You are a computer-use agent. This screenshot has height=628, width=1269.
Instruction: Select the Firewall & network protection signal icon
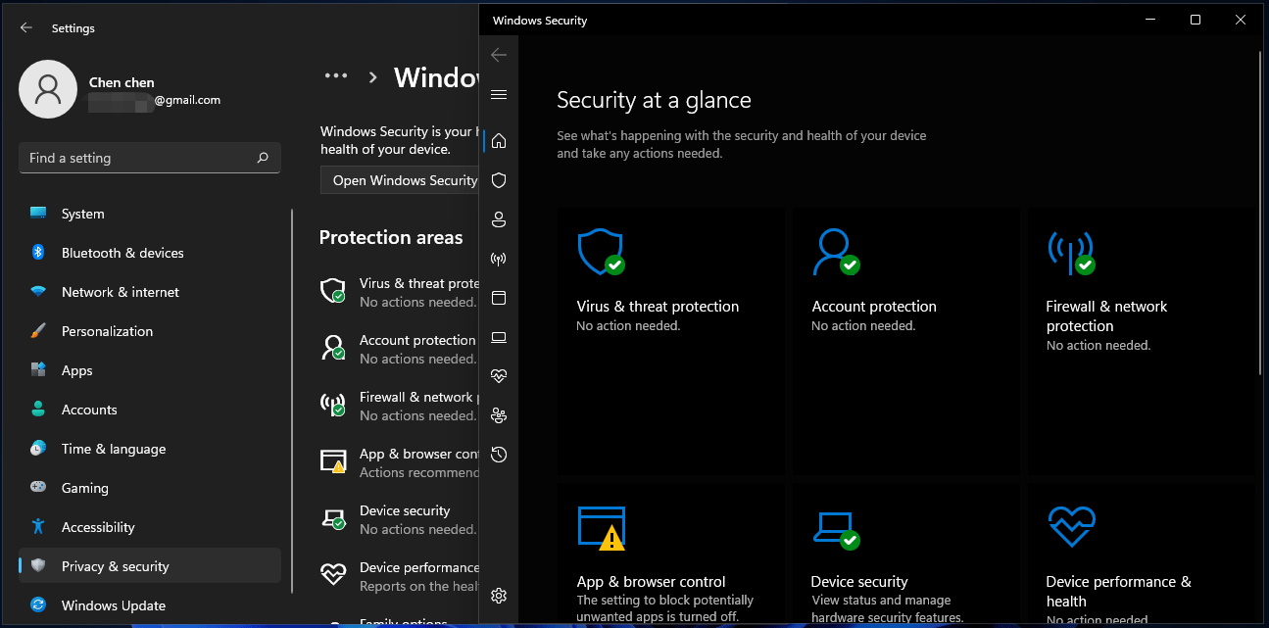point(499,258)
